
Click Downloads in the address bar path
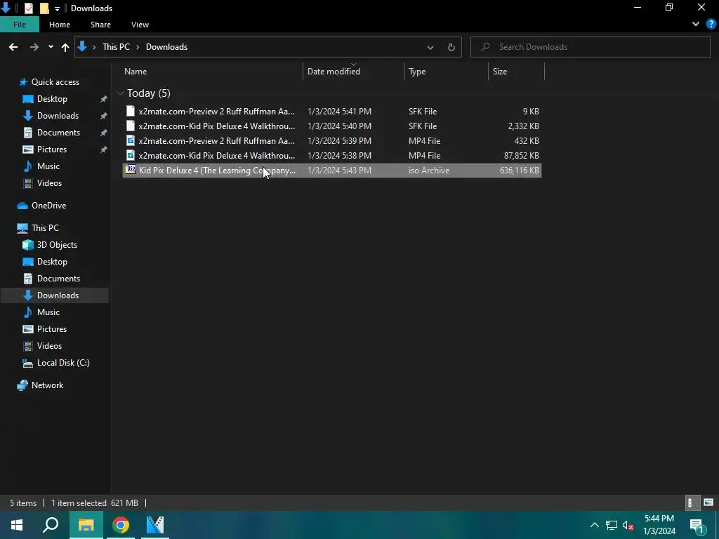point(166,47)
